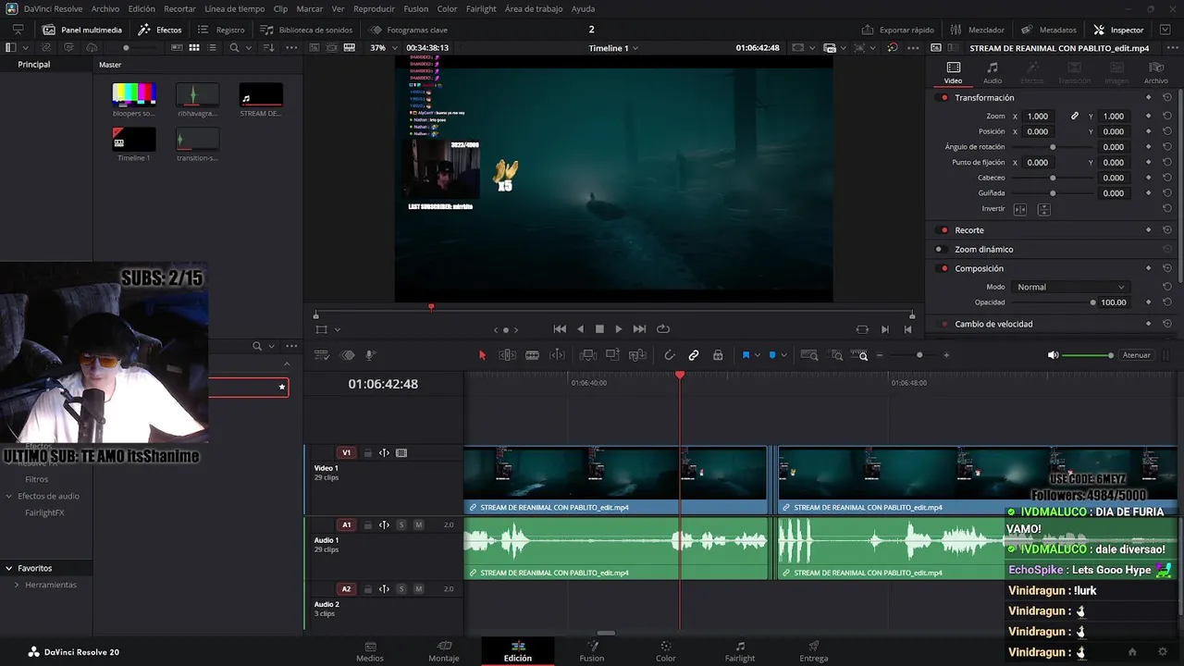Expand the Herramientas tree item
Screen dimensions: 1184x666
click(x=17, y=585)
